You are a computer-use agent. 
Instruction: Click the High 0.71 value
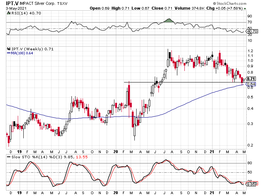pos(120,8)
